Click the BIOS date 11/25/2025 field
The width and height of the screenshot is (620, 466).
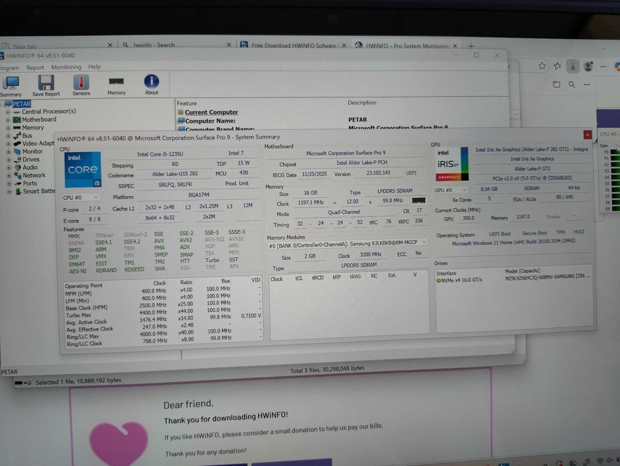point(314,174)
